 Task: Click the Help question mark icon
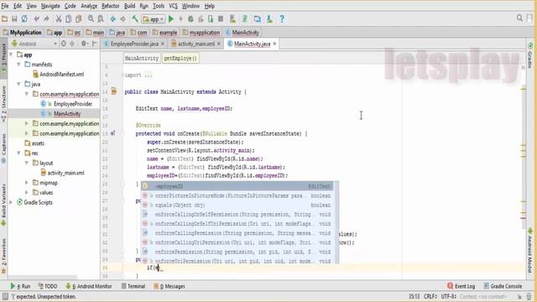(282, 19)
